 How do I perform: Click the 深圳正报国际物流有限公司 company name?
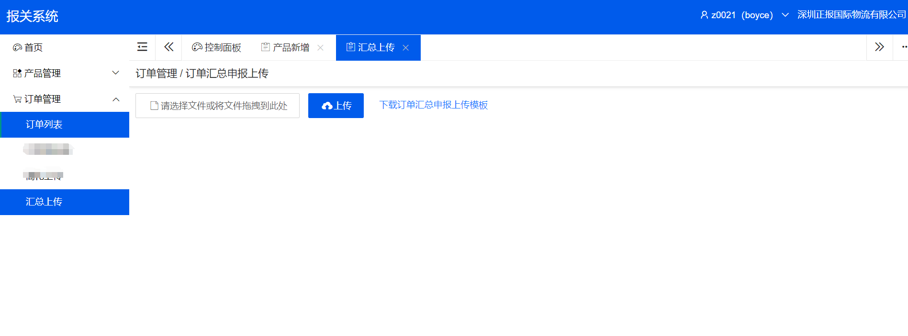[x=852, y=15]
